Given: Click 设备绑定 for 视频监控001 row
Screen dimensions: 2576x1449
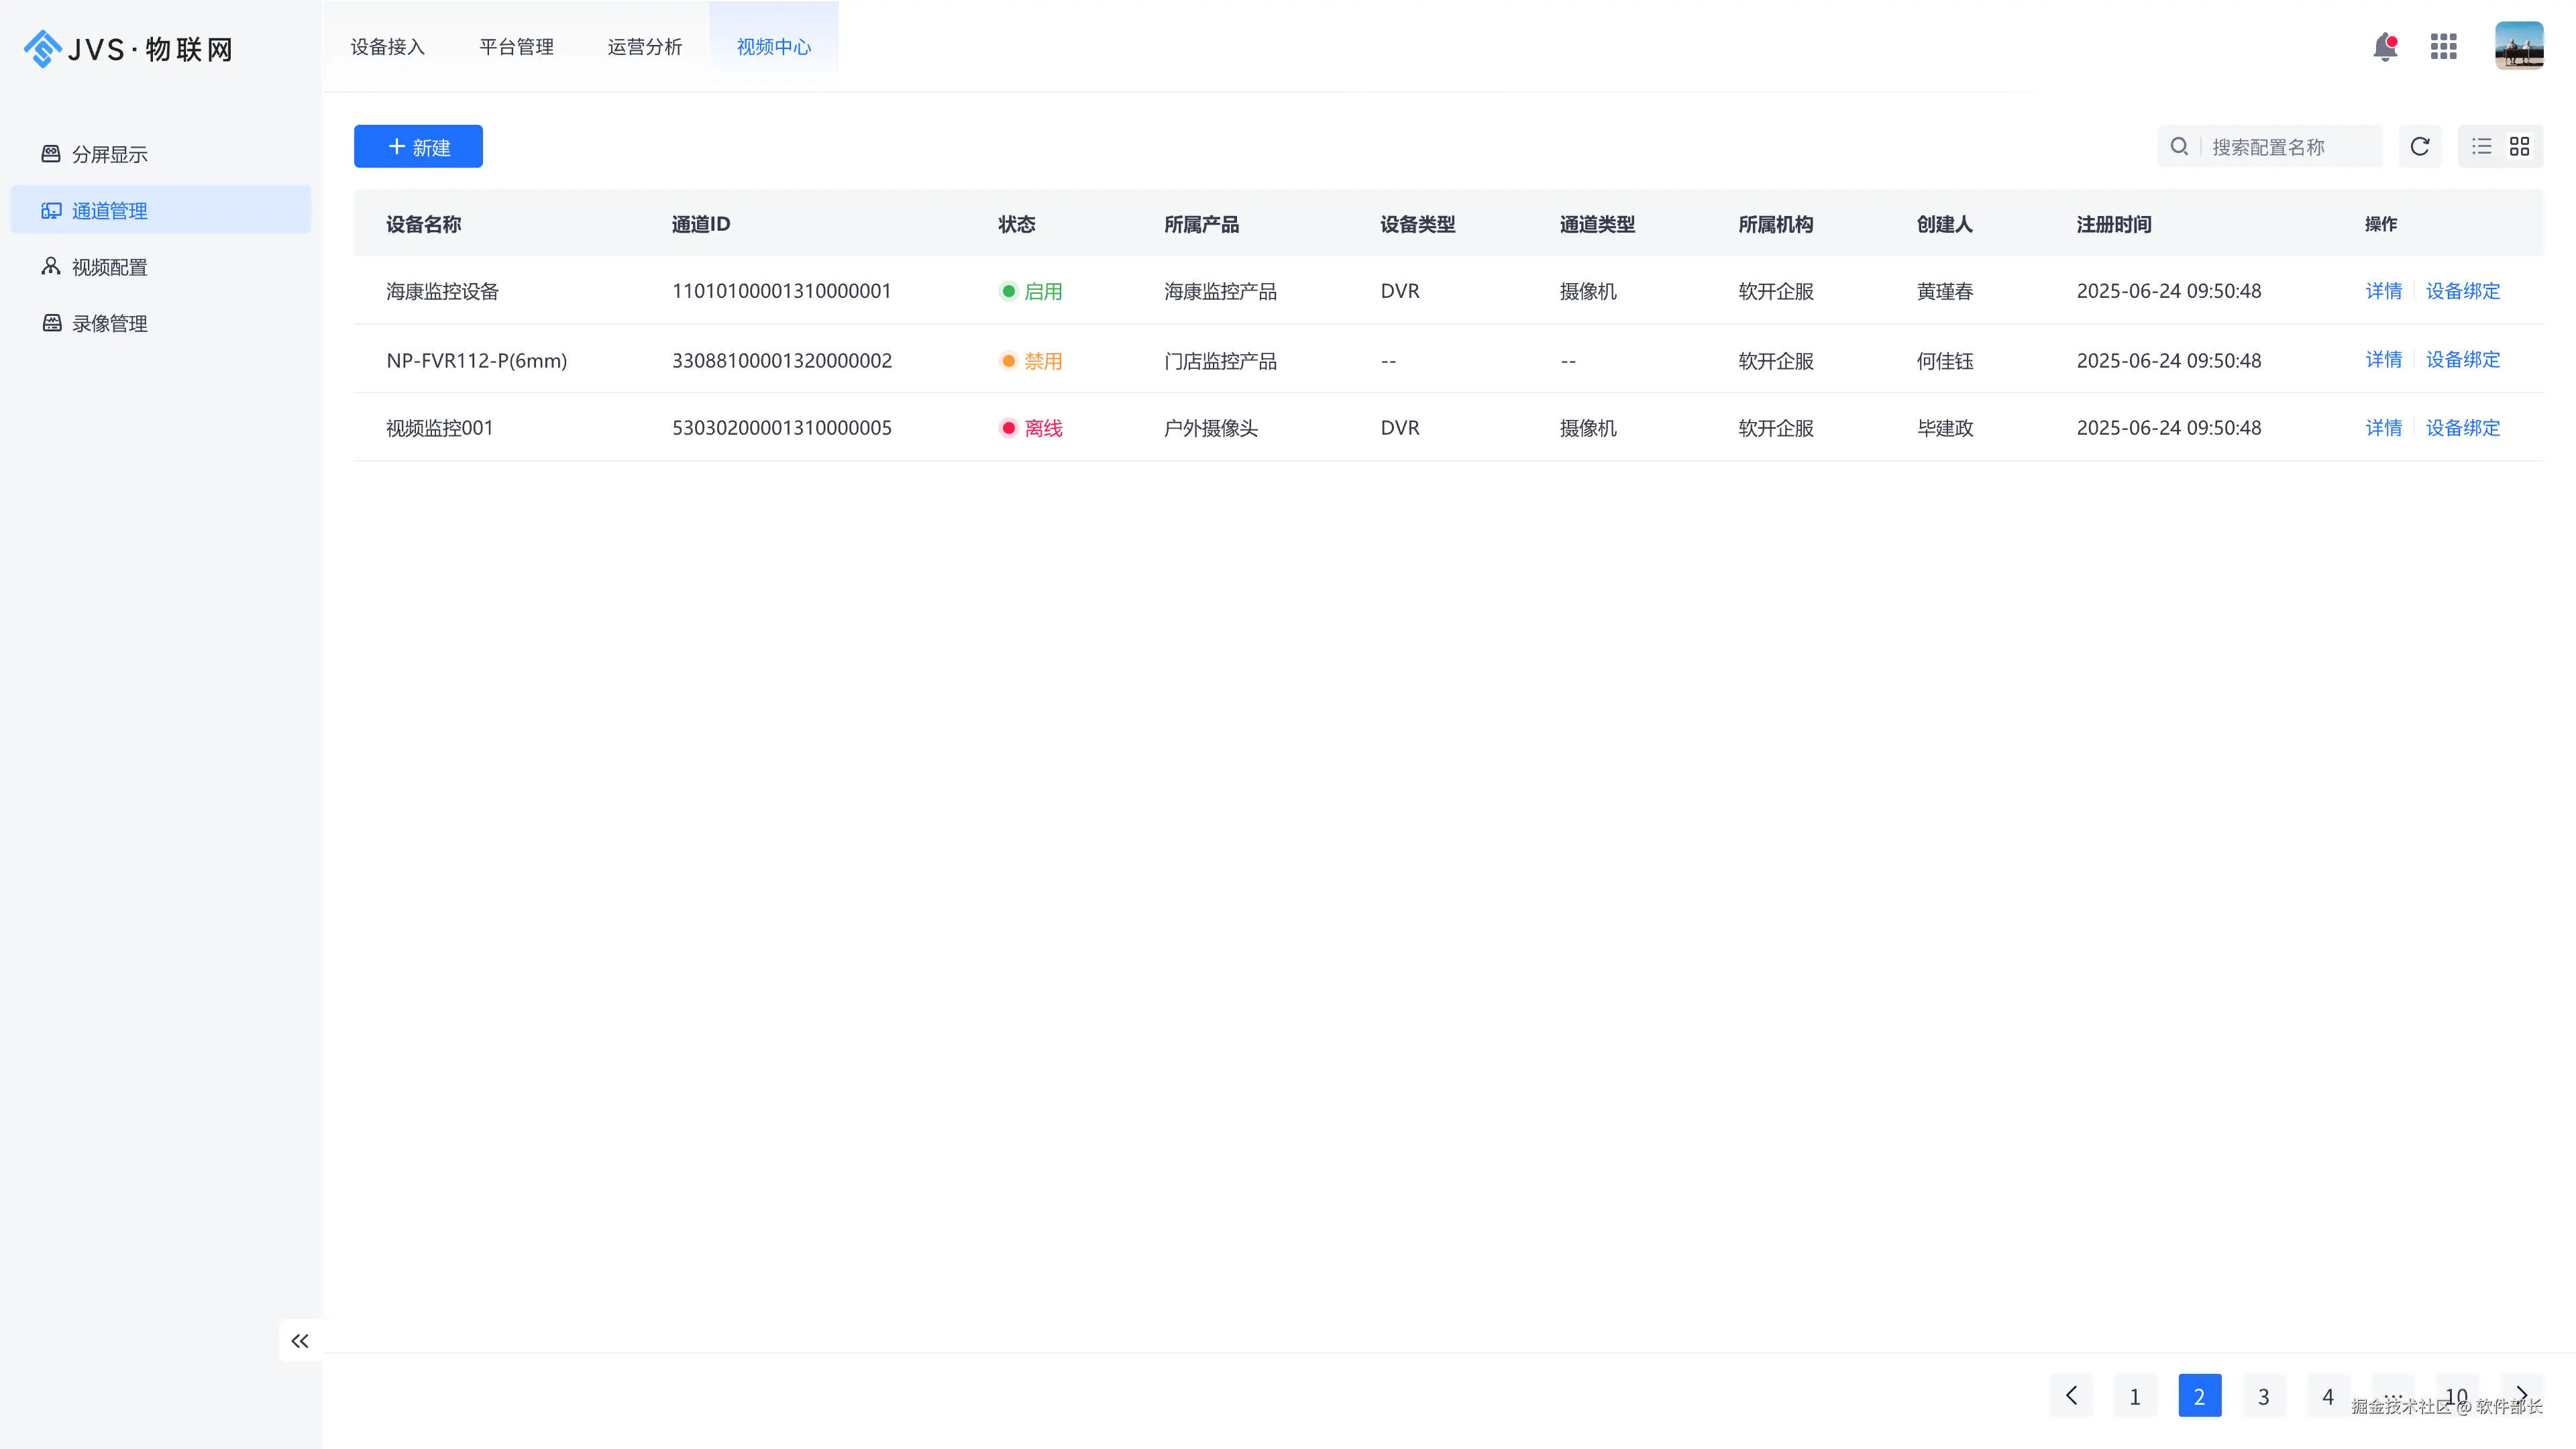Looking at the screenshot, I should click(x=2462, y=428).
